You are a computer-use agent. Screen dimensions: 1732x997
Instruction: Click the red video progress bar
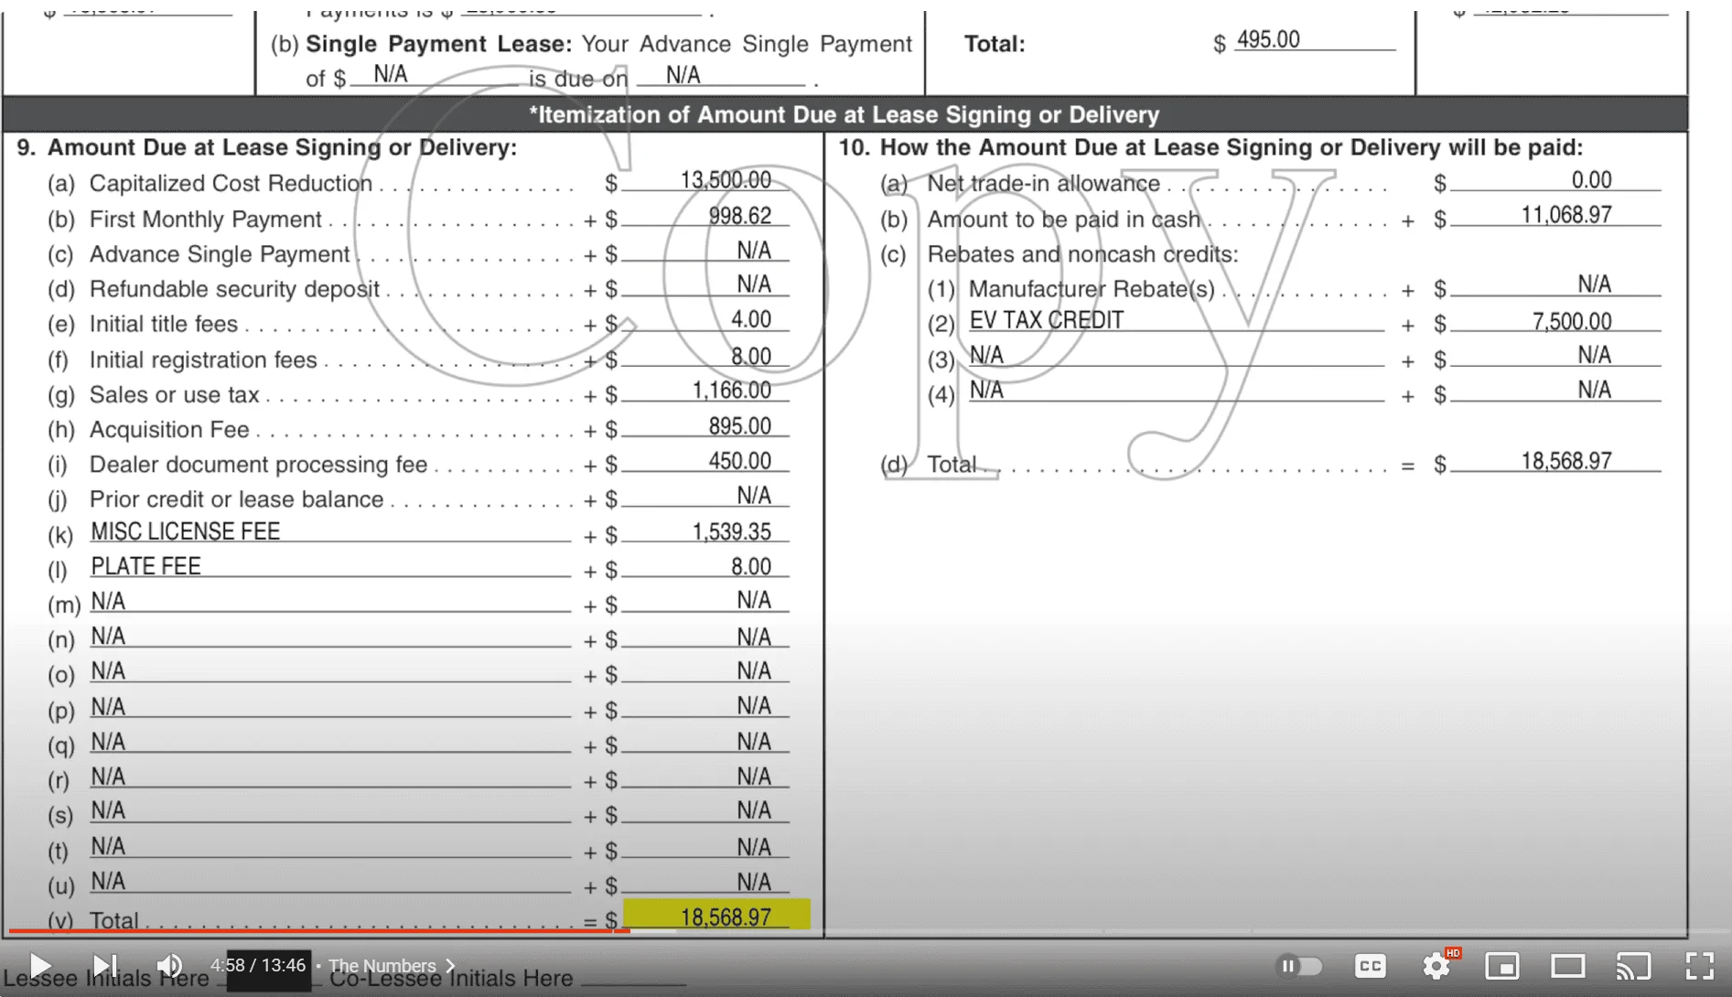[318, 932]
